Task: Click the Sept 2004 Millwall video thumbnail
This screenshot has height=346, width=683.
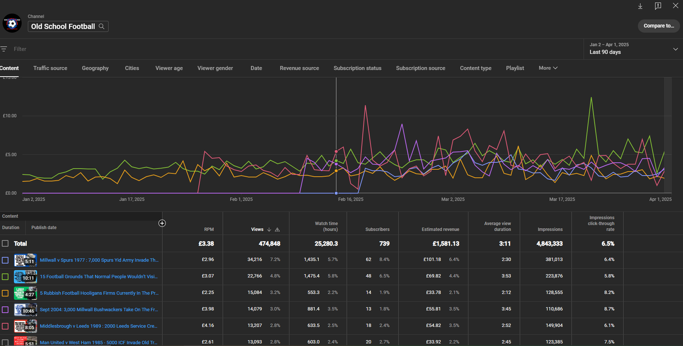Action: [25, 310]
